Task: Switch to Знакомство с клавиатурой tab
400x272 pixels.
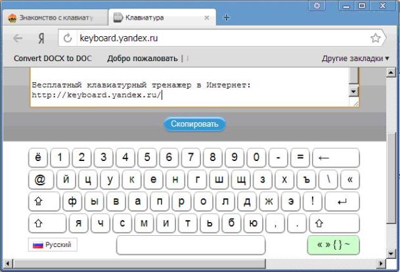Action: point(55,18)
